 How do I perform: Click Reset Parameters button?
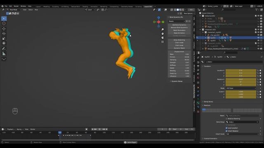pos(179,30)
